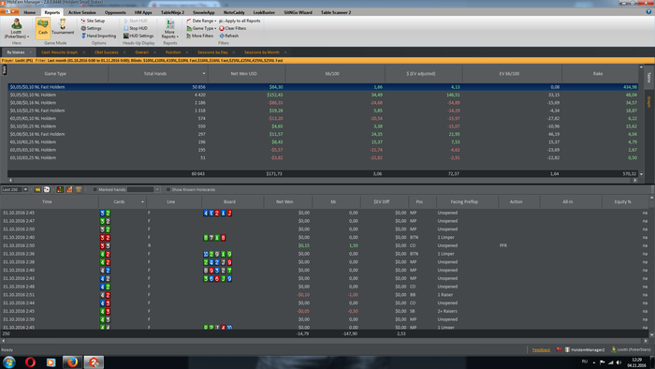Click the stakes report horizontal scrollbar
The width and height of the screenshot is (655, 369).
click(x=323, y=180)
